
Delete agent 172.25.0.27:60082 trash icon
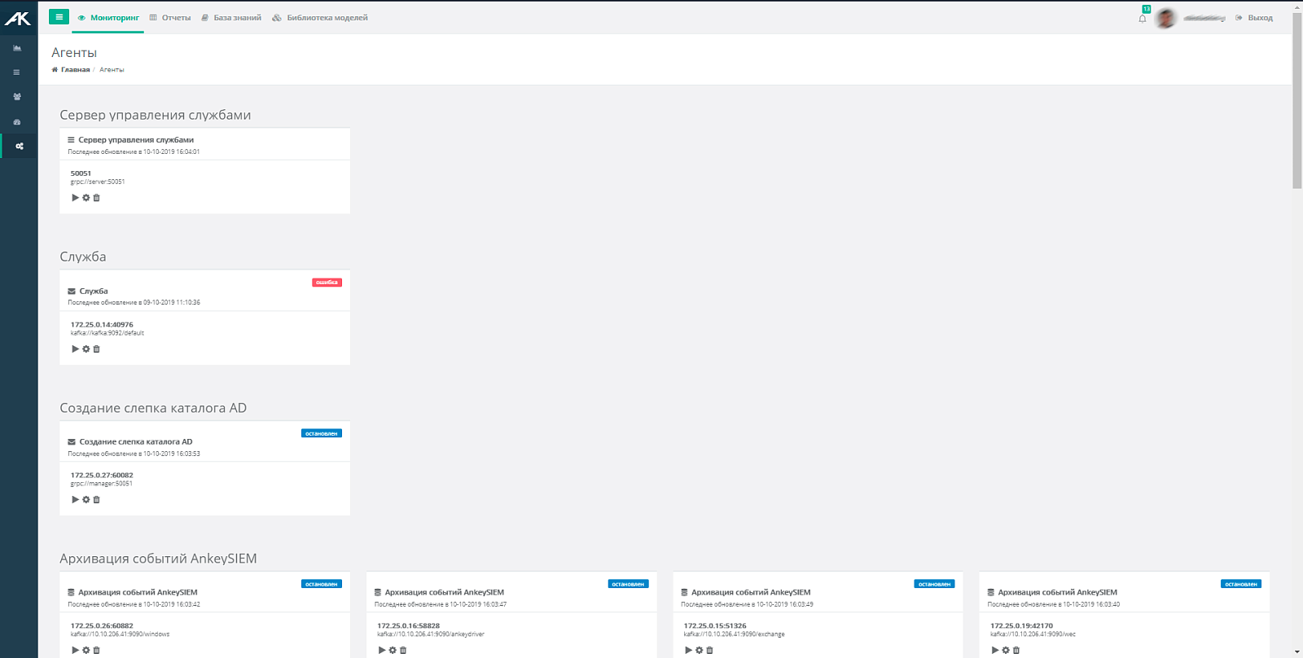coord(96,500)
